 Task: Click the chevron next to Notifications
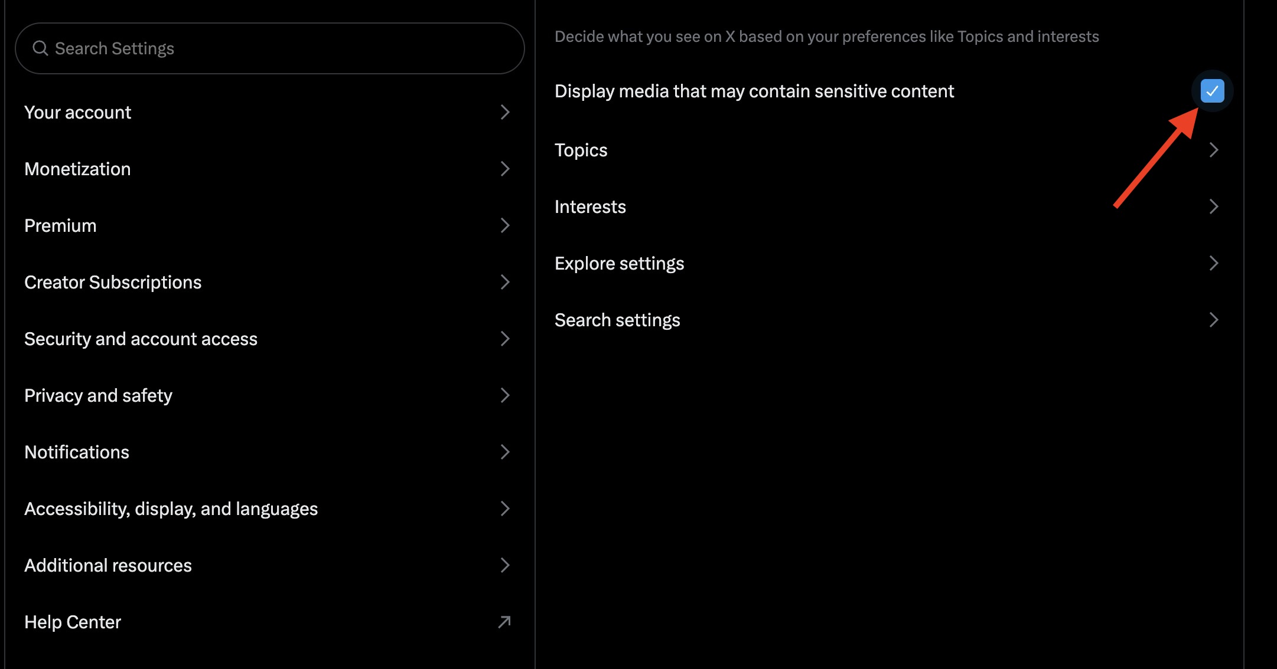coord(505,452)
